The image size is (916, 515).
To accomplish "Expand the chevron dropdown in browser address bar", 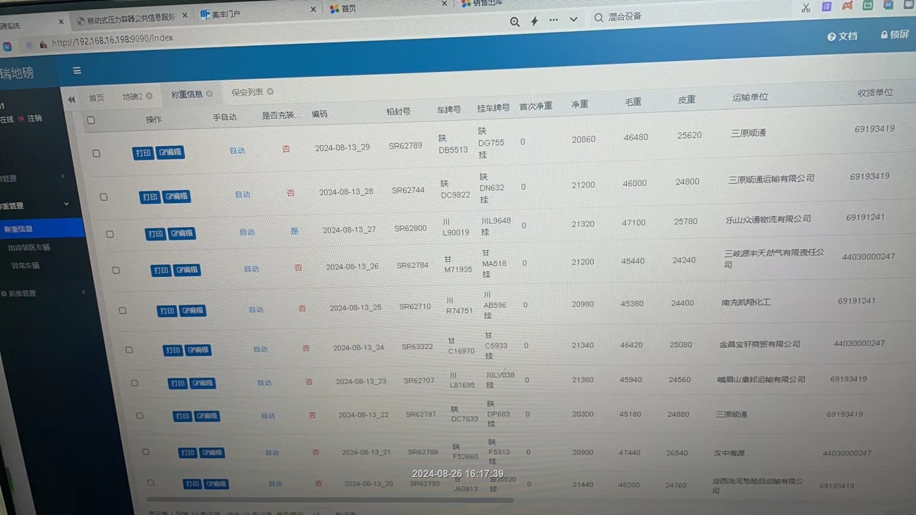I will (573, 19).
